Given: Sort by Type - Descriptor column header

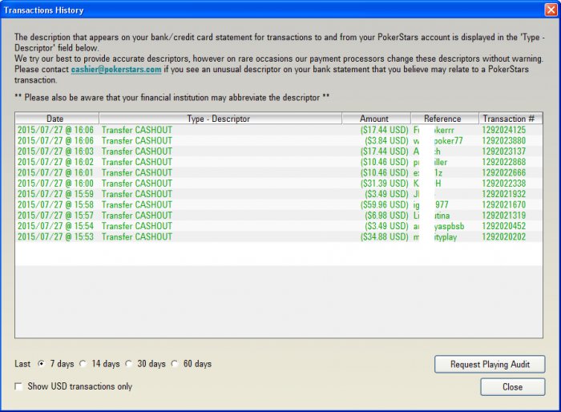Looking at the screenshot, I should click(220, 119).
